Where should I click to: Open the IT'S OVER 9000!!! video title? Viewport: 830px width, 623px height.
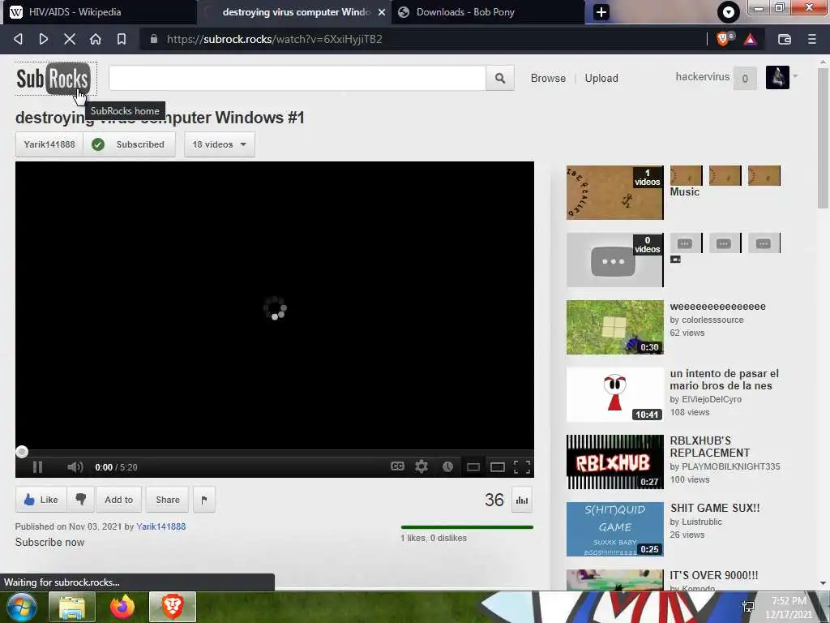(713, 575)
